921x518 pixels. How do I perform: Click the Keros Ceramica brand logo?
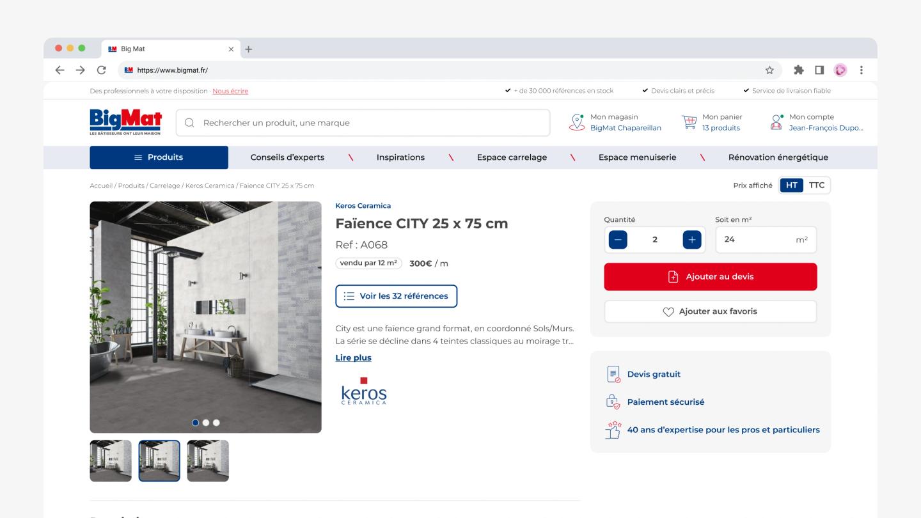(364, 391)
